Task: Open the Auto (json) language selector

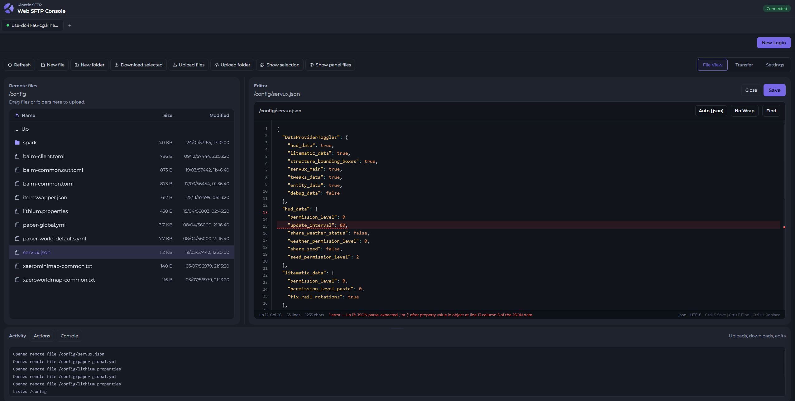Action: [x=711, y=111]
